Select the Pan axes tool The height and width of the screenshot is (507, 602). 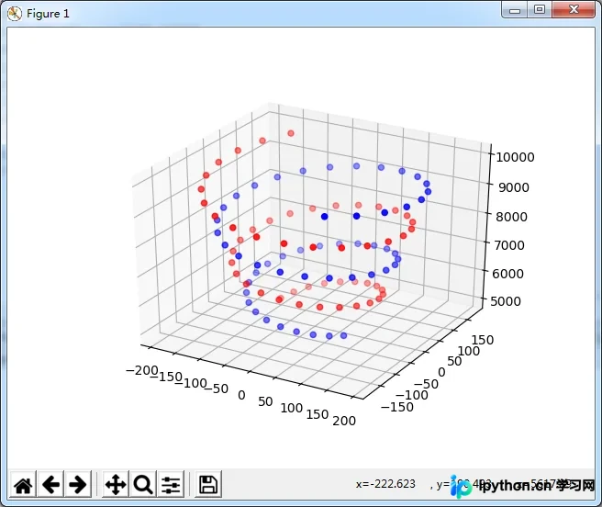tap(116, 484)
